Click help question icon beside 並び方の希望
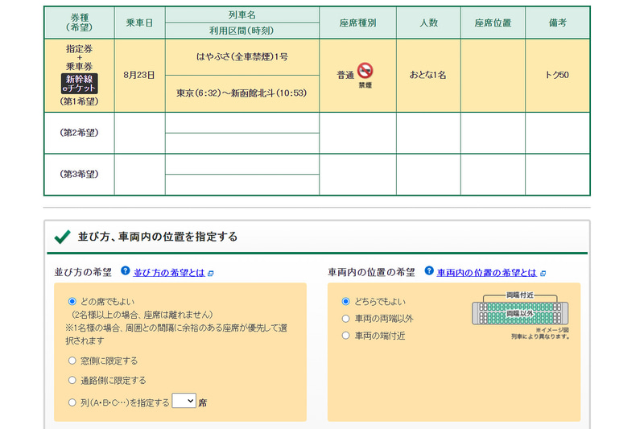Viewport: 644px width, 429px height. click(126, 271)
